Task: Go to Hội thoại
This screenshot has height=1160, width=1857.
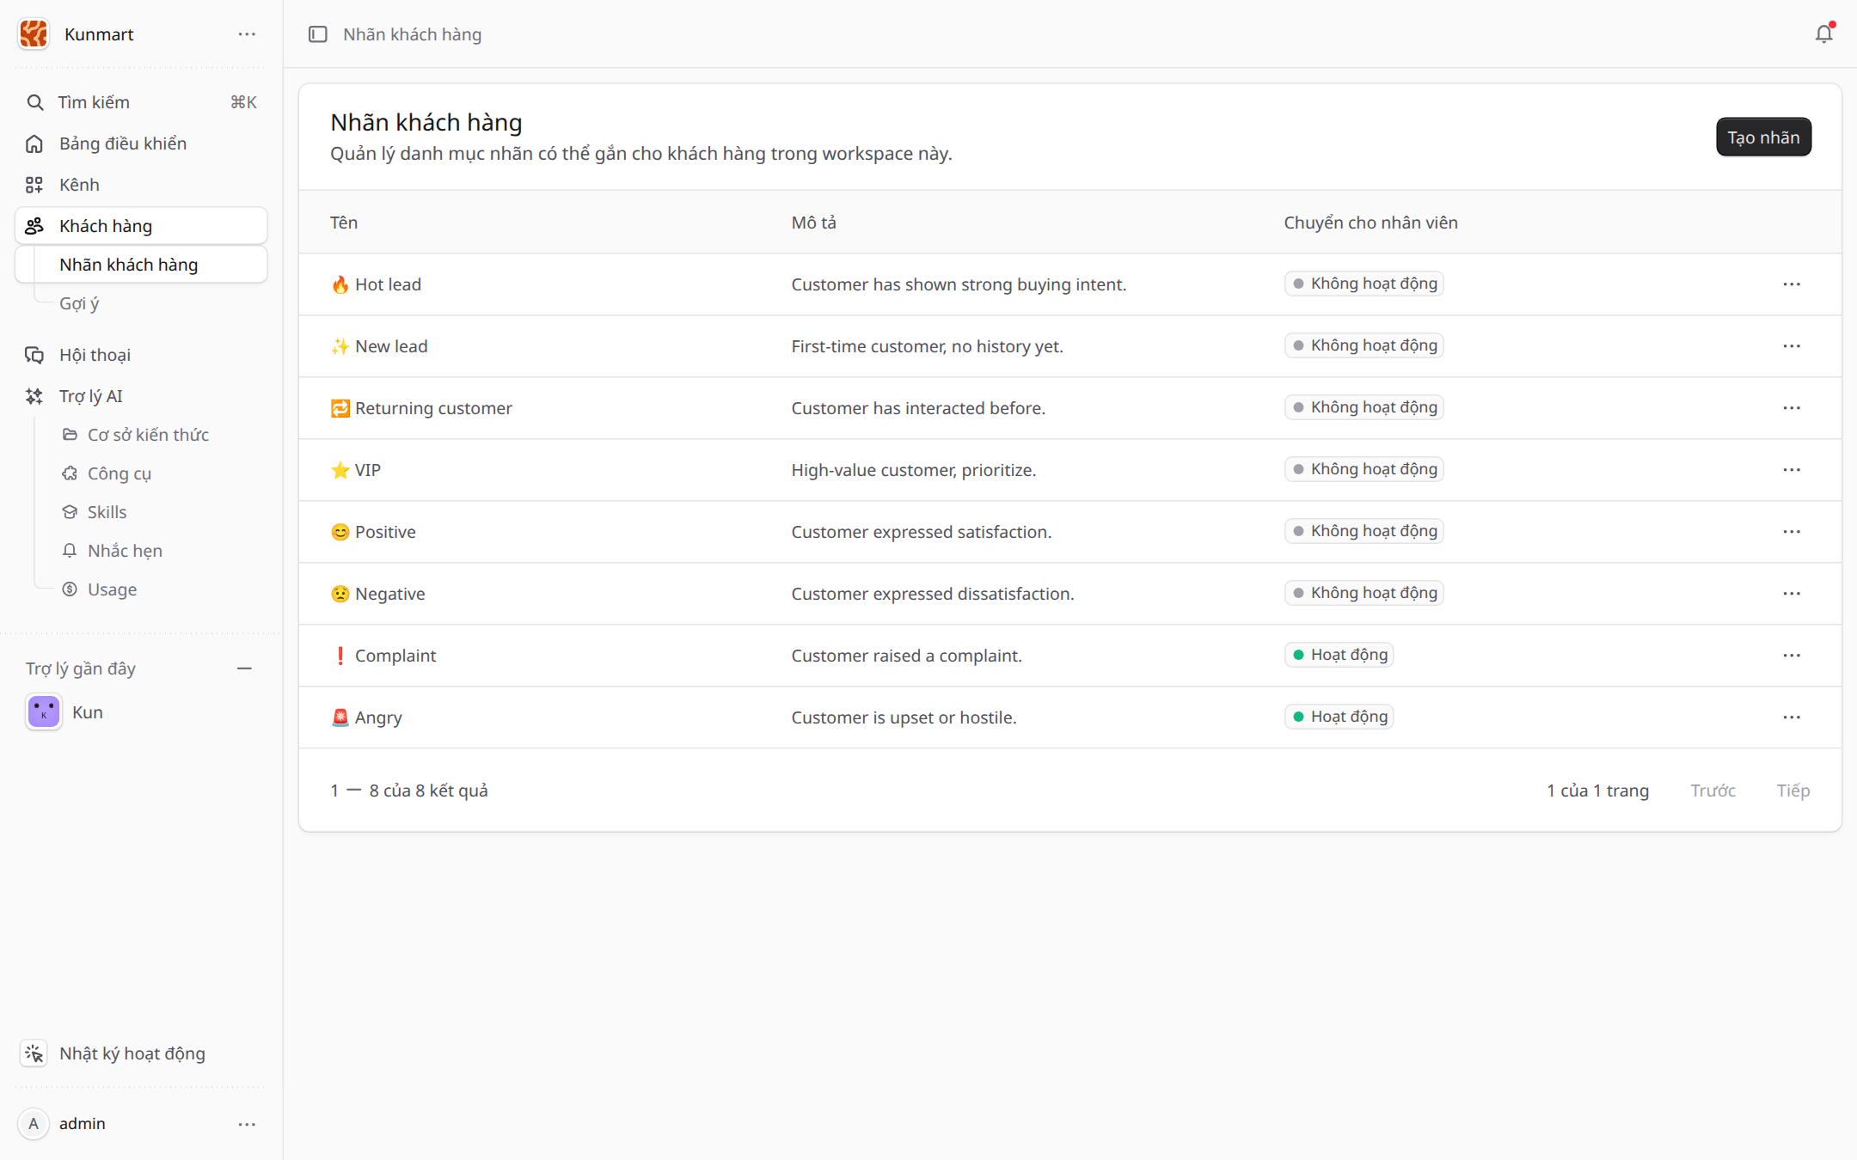Action: tap(141, 355)
